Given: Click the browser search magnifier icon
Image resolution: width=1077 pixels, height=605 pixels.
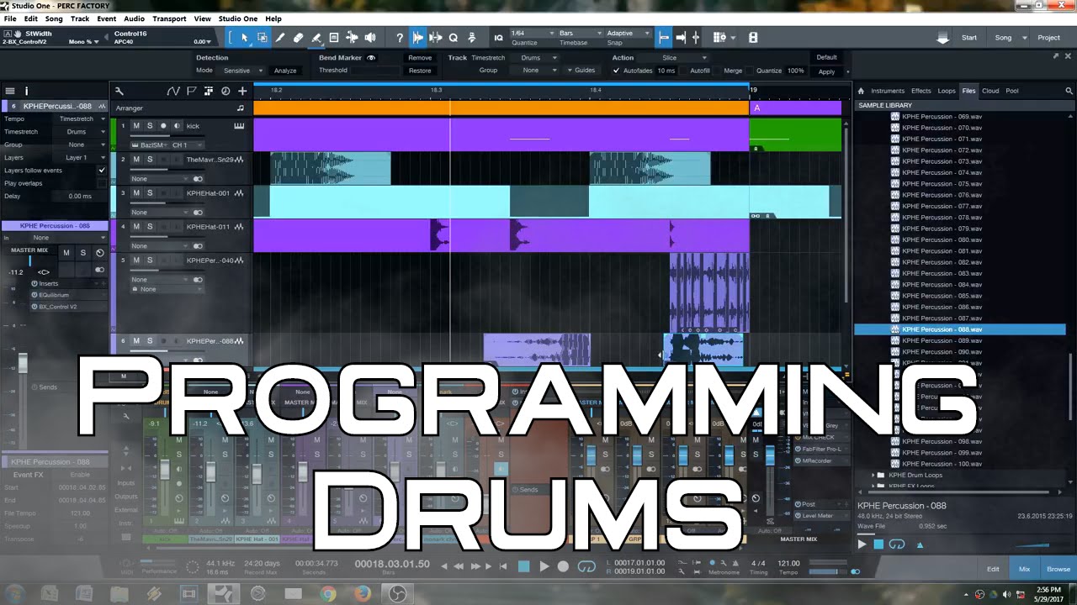Looking at the screenshot, I should (x=1069, y=91).
